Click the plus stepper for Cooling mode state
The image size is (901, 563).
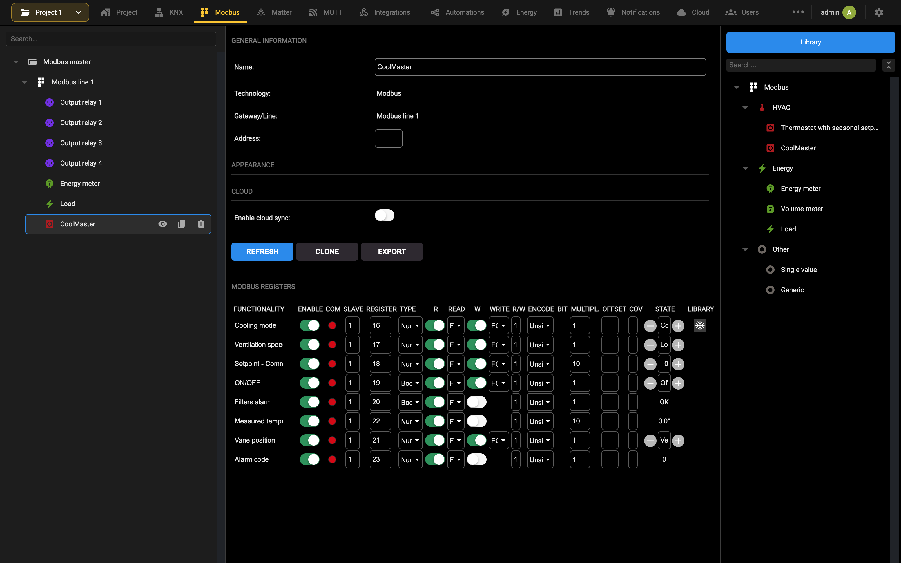click(678, 326)
